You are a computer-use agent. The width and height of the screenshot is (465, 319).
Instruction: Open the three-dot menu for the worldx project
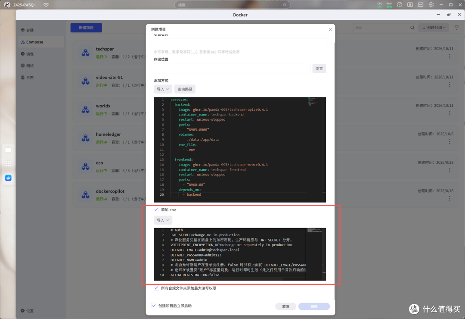tap(449, 113)
